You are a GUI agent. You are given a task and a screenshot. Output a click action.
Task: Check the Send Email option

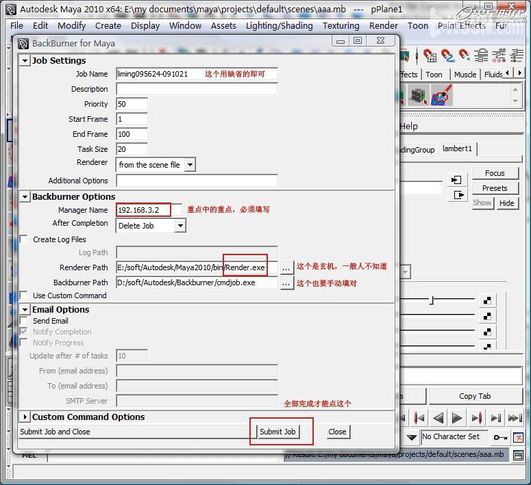point(24,321)
